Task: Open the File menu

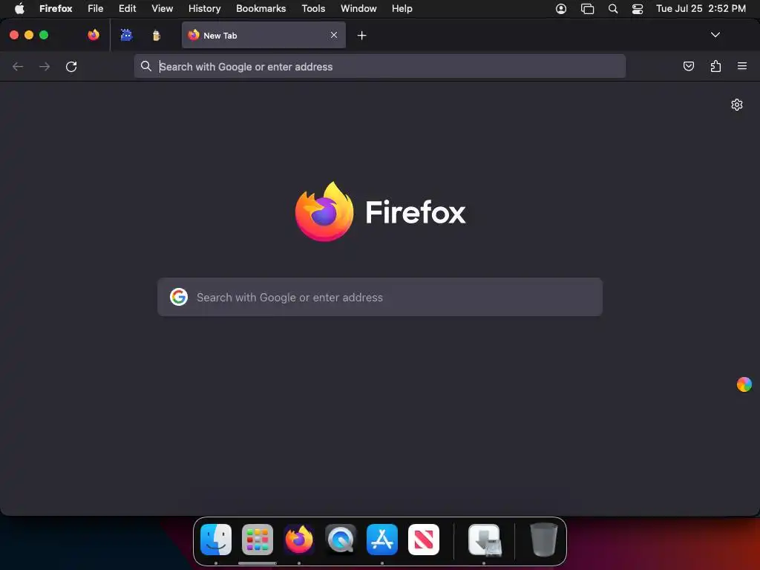Action: 96,9
